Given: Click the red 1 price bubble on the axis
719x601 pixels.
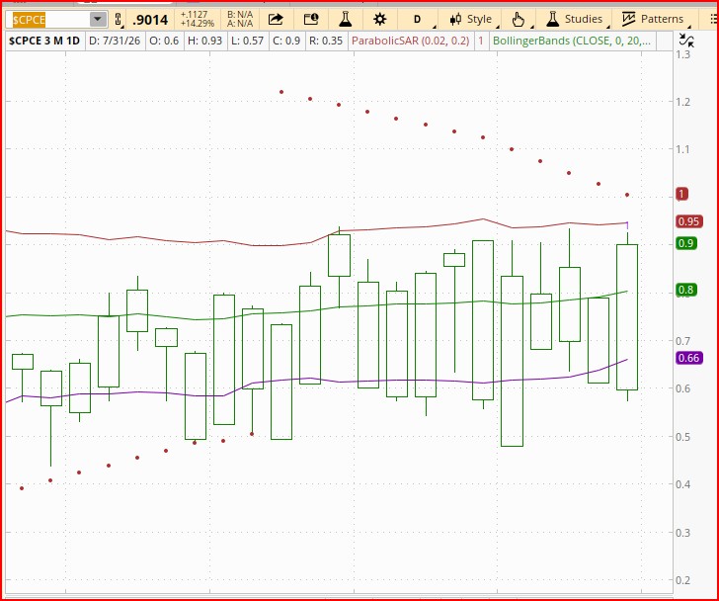Looking at the screenshot, I should click(681, 194).
